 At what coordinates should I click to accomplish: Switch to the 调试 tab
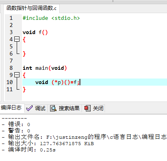(36, 108)
